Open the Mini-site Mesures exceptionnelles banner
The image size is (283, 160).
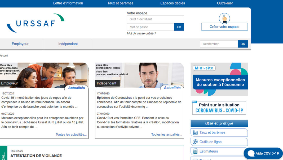[219, 79]
